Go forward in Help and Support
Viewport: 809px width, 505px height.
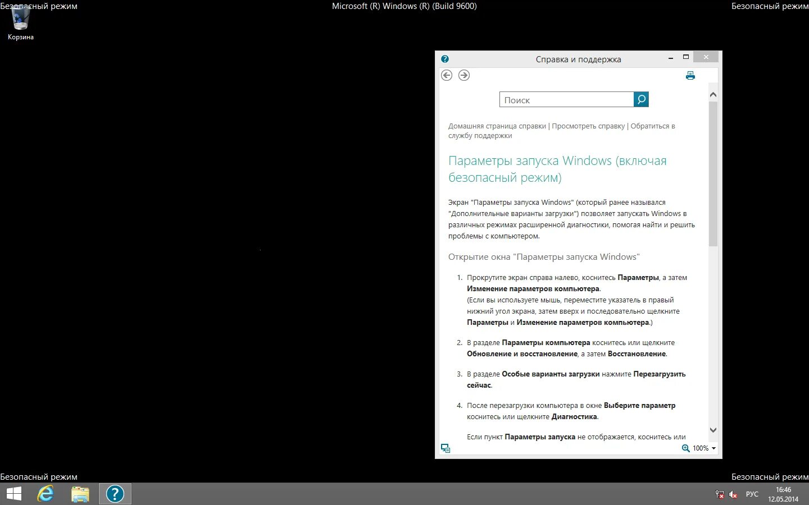(464, 75)
